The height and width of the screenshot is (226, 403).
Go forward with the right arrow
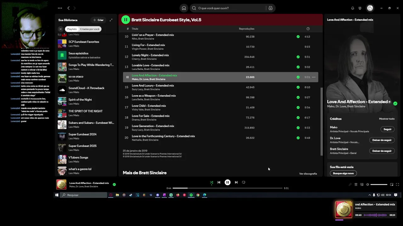[x=75, y=8]
